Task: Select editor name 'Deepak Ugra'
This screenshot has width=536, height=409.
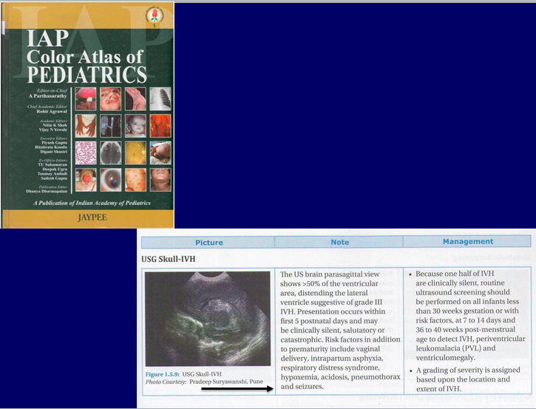Action: [55, 169]
